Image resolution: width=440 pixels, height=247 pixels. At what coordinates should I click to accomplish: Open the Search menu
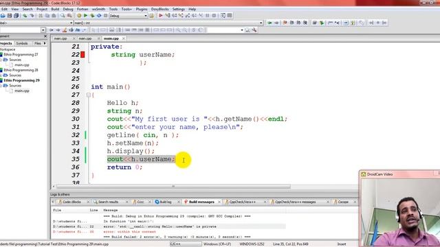click(x=27, y=9)
